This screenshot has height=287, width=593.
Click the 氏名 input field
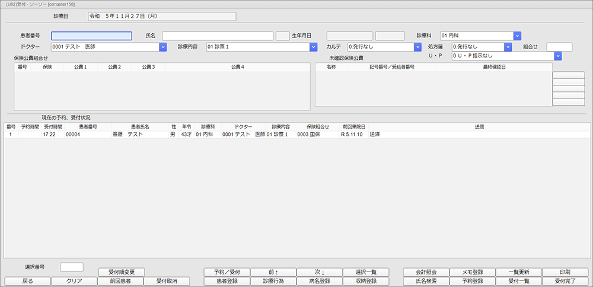click(x=218, y=36)
